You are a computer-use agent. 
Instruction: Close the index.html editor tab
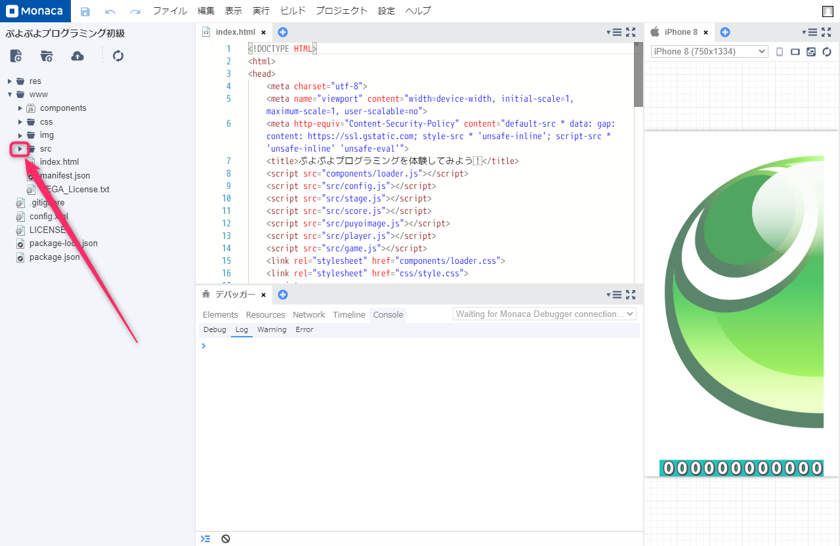click(x=264, y=32)
